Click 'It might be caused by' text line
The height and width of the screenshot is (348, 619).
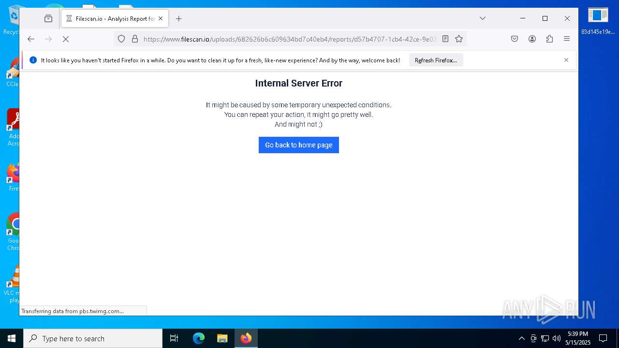coord(299,105)
